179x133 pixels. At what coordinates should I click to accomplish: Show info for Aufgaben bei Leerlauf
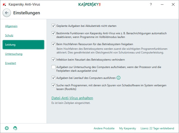(118, 78)
